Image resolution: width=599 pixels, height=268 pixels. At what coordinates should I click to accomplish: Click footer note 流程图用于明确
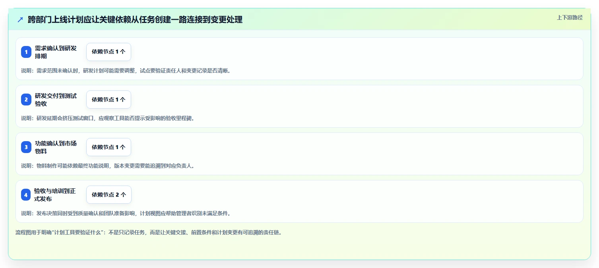coord(149,233)
